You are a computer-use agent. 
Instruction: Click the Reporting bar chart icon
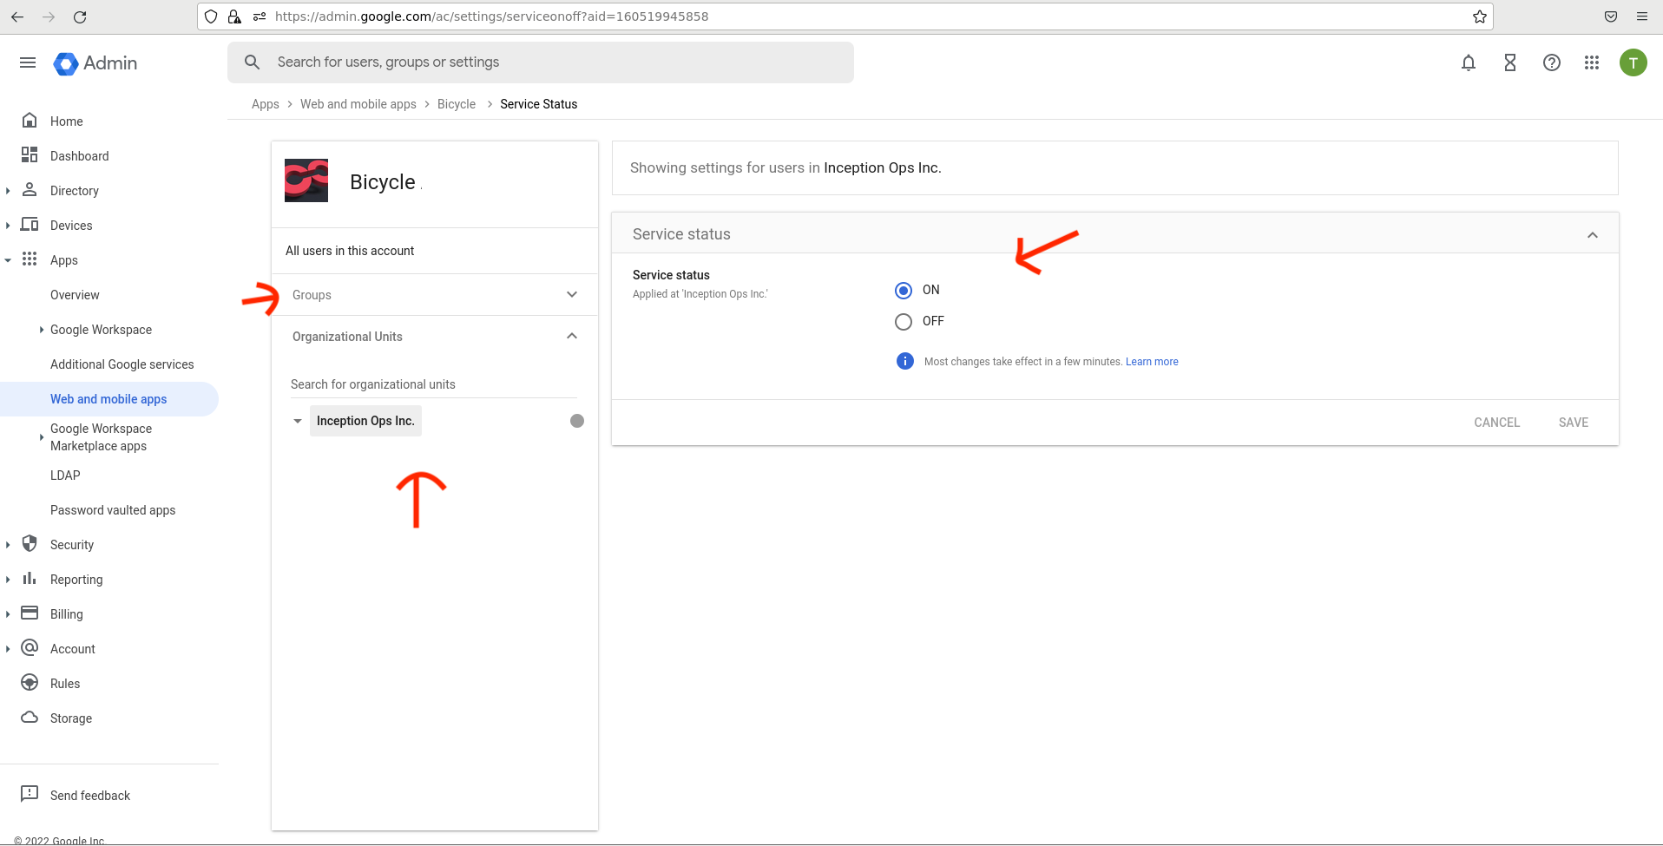click(x=30, y=579)
